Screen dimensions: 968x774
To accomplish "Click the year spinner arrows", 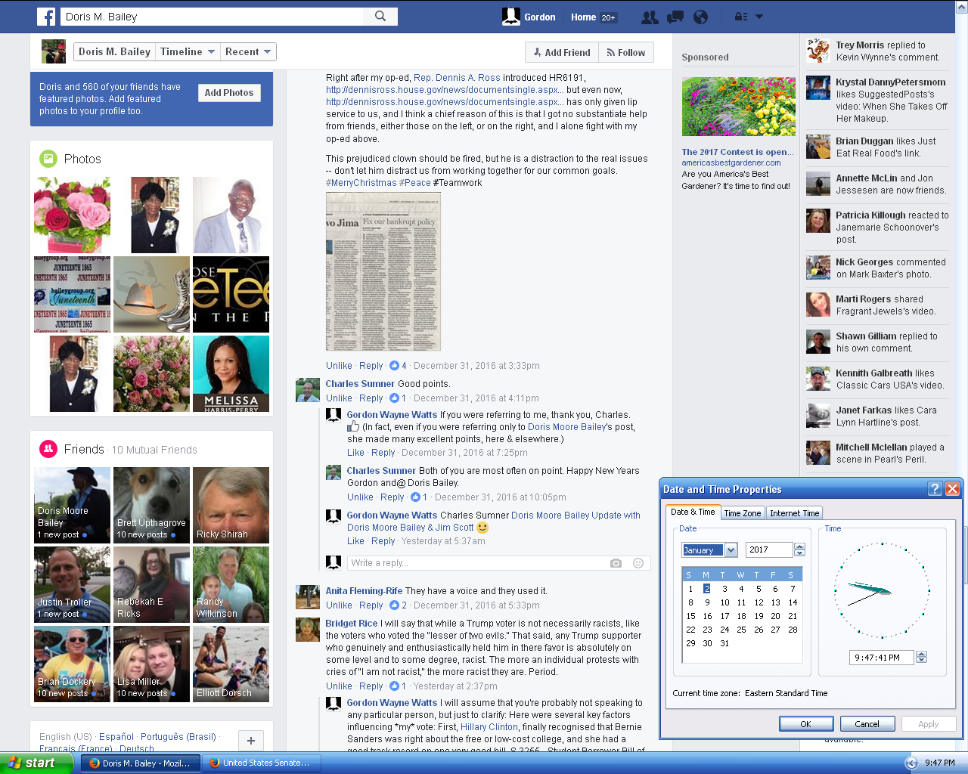I will tap(800, 550).
